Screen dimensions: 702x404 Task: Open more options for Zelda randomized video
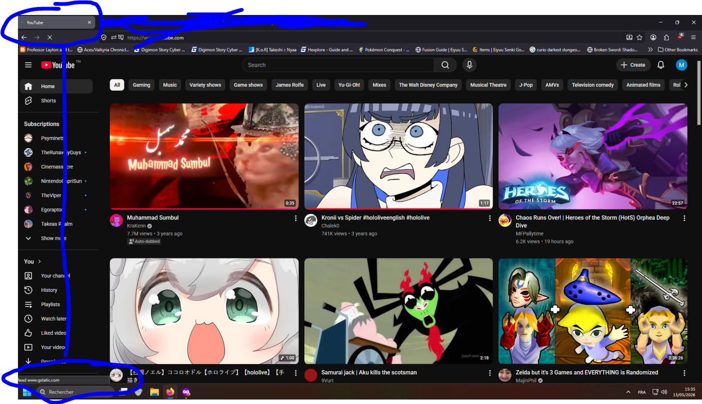click(x=685, y=373)
